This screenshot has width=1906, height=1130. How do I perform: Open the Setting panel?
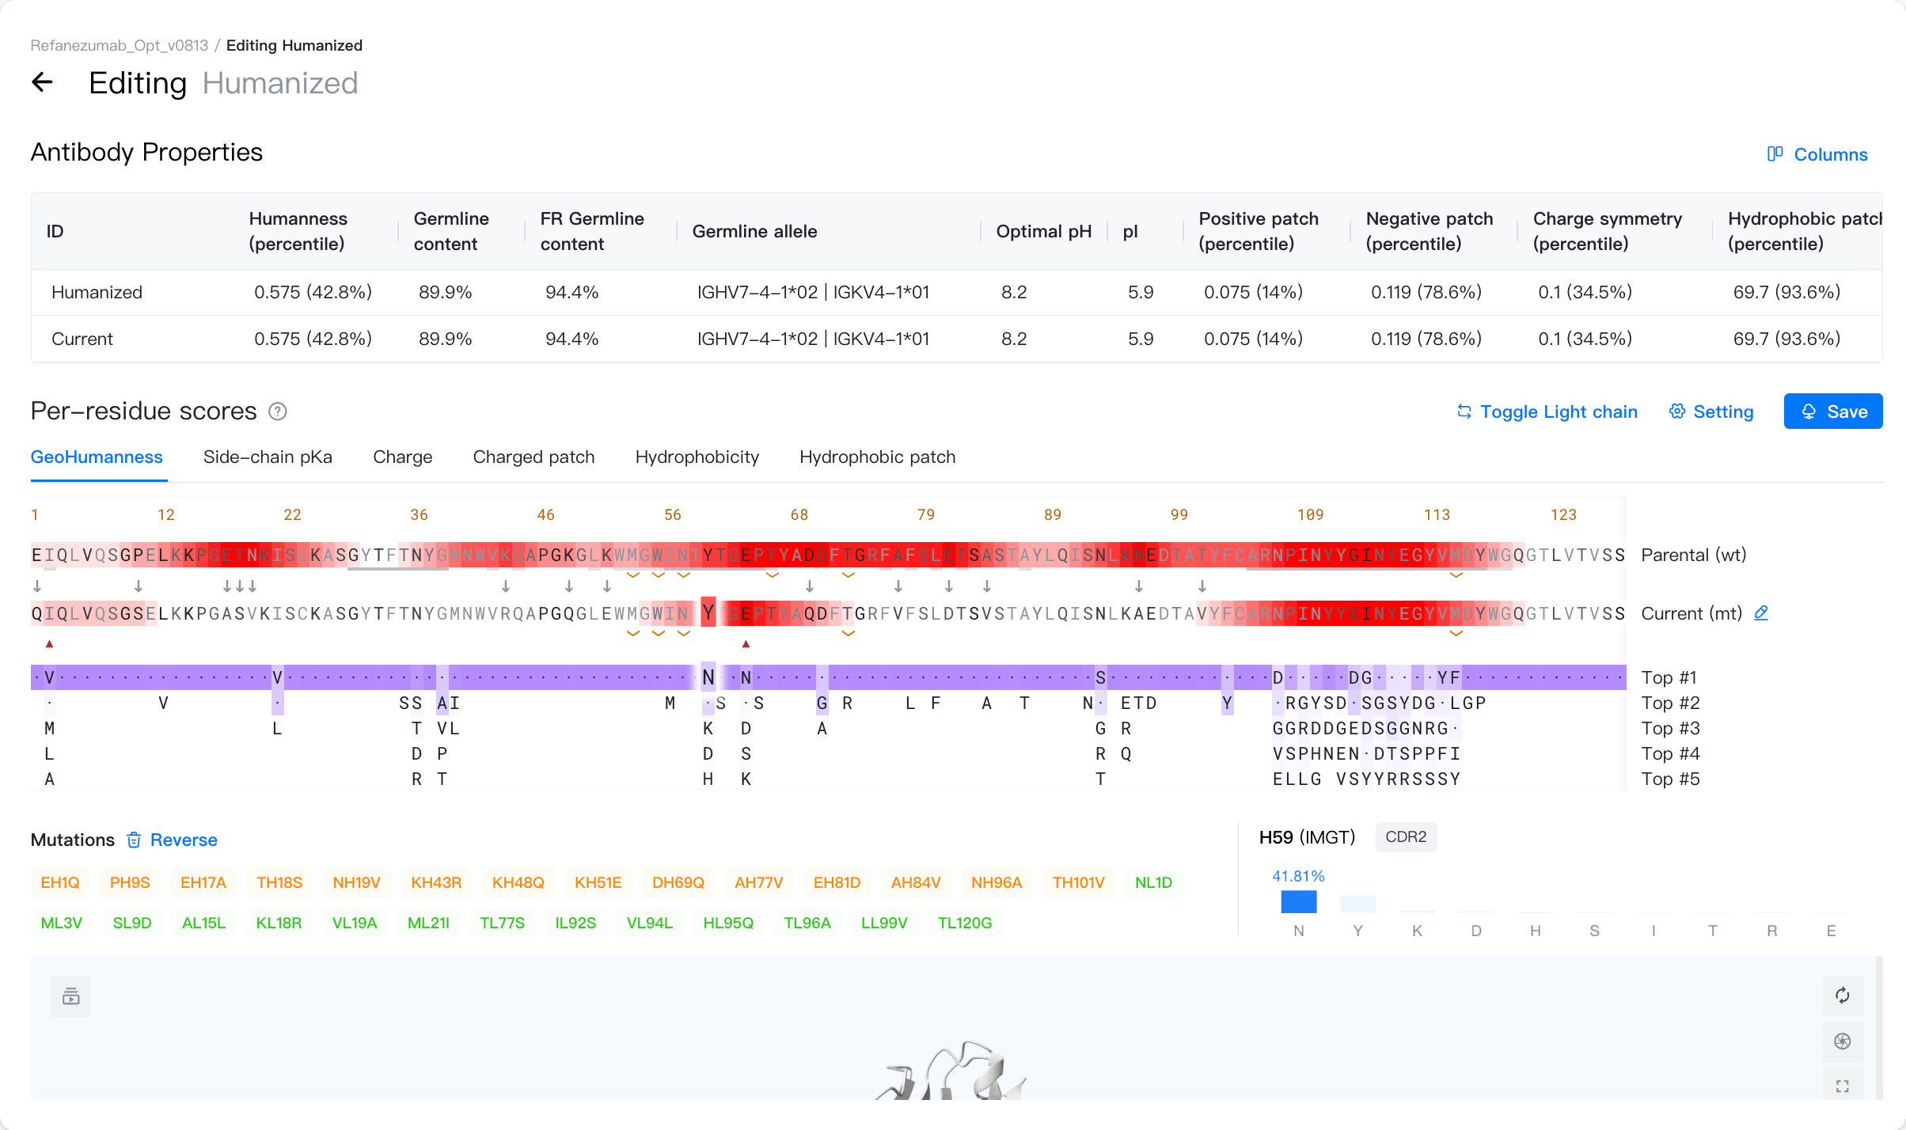1711,411
